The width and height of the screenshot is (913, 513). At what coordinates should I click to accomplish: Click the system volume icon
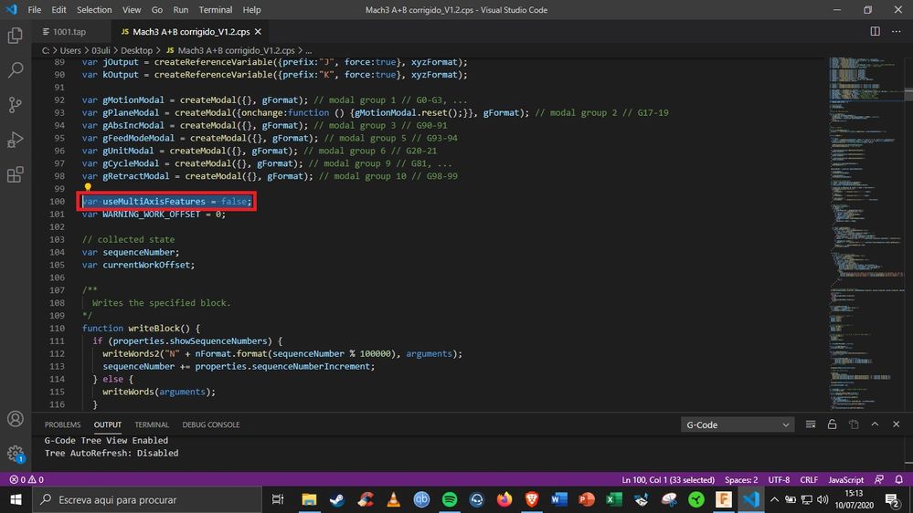point(823,499)
